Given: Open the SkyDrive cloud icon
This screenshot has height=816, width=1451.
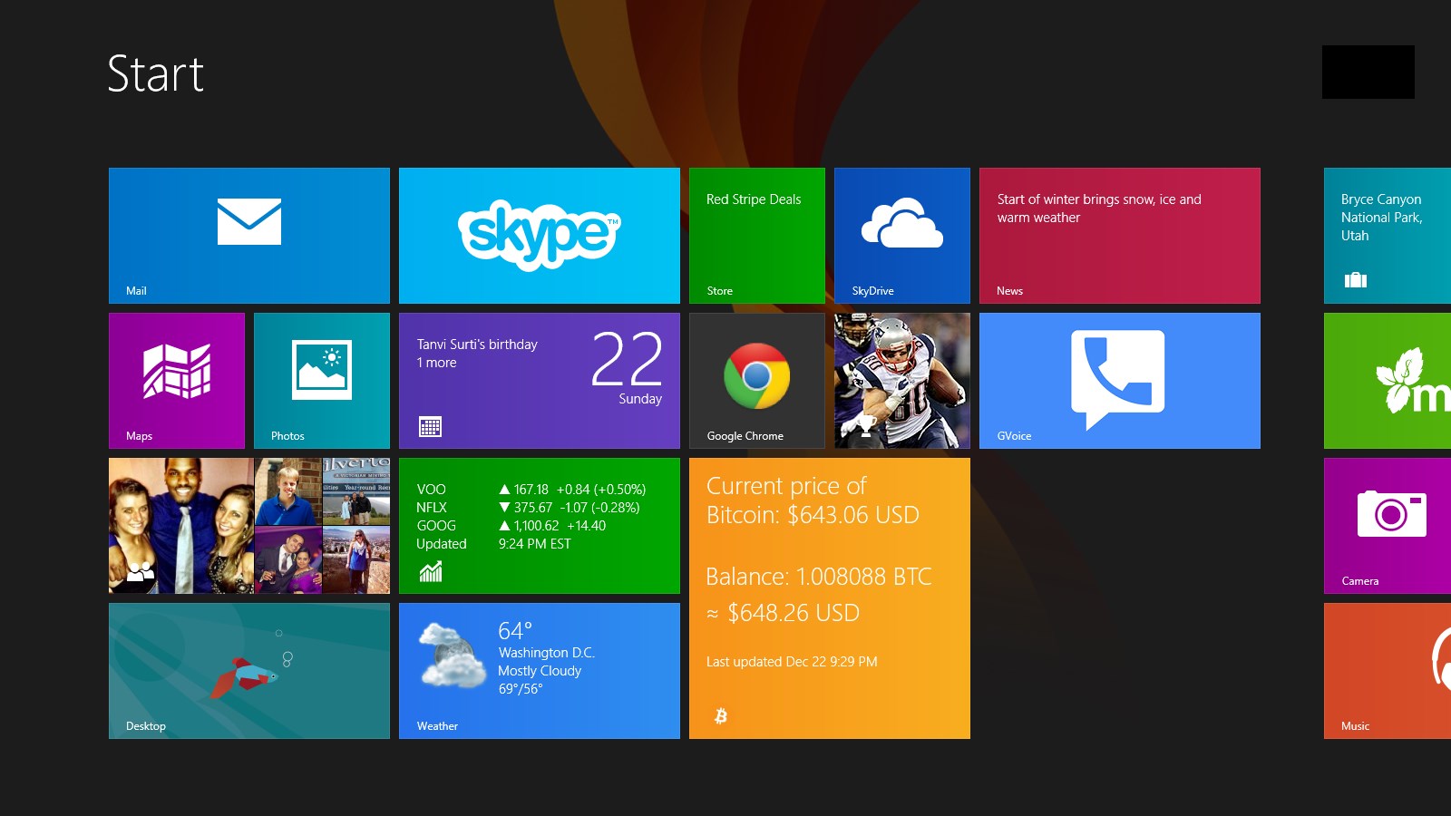Looking at the screenshot, I should click(902, 223).
